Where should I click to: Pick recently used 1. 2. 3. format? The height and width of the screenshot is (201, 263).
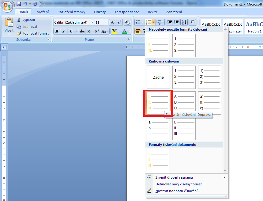(184, 45)
